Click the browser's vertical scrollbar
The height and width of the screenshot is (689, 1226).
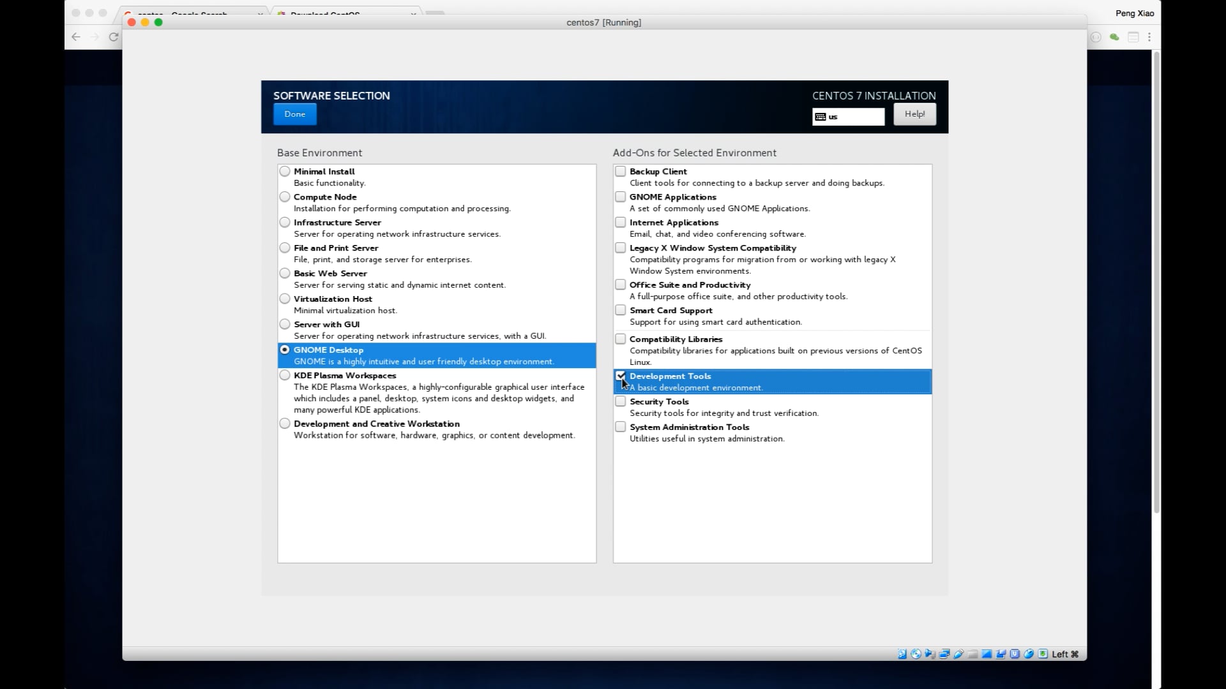click(x=1156, y=281)
